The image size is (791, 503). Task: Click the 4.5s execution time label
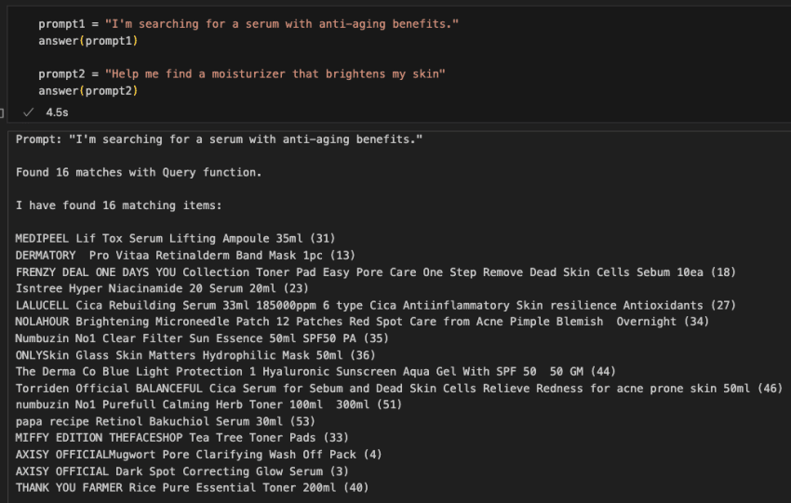pyautogui.click(x=57, y=112)
